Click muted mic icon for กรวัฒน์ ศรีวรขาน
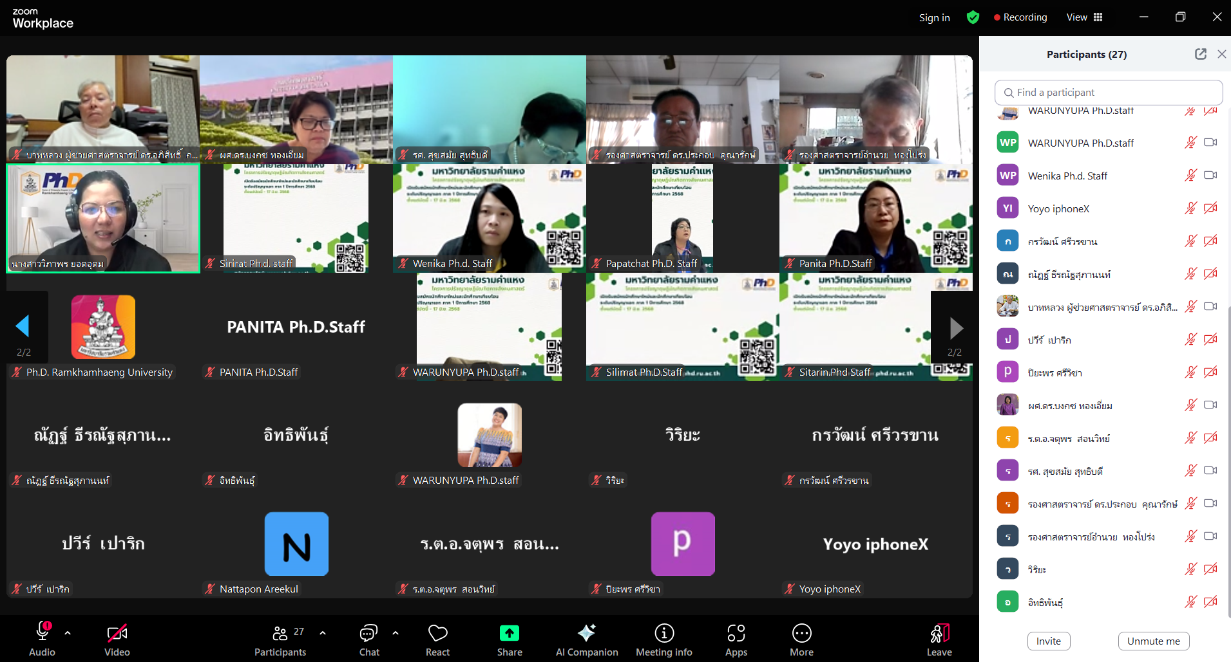Image resolution: width=1231 pixels, height=662 pixels. 1190,241
